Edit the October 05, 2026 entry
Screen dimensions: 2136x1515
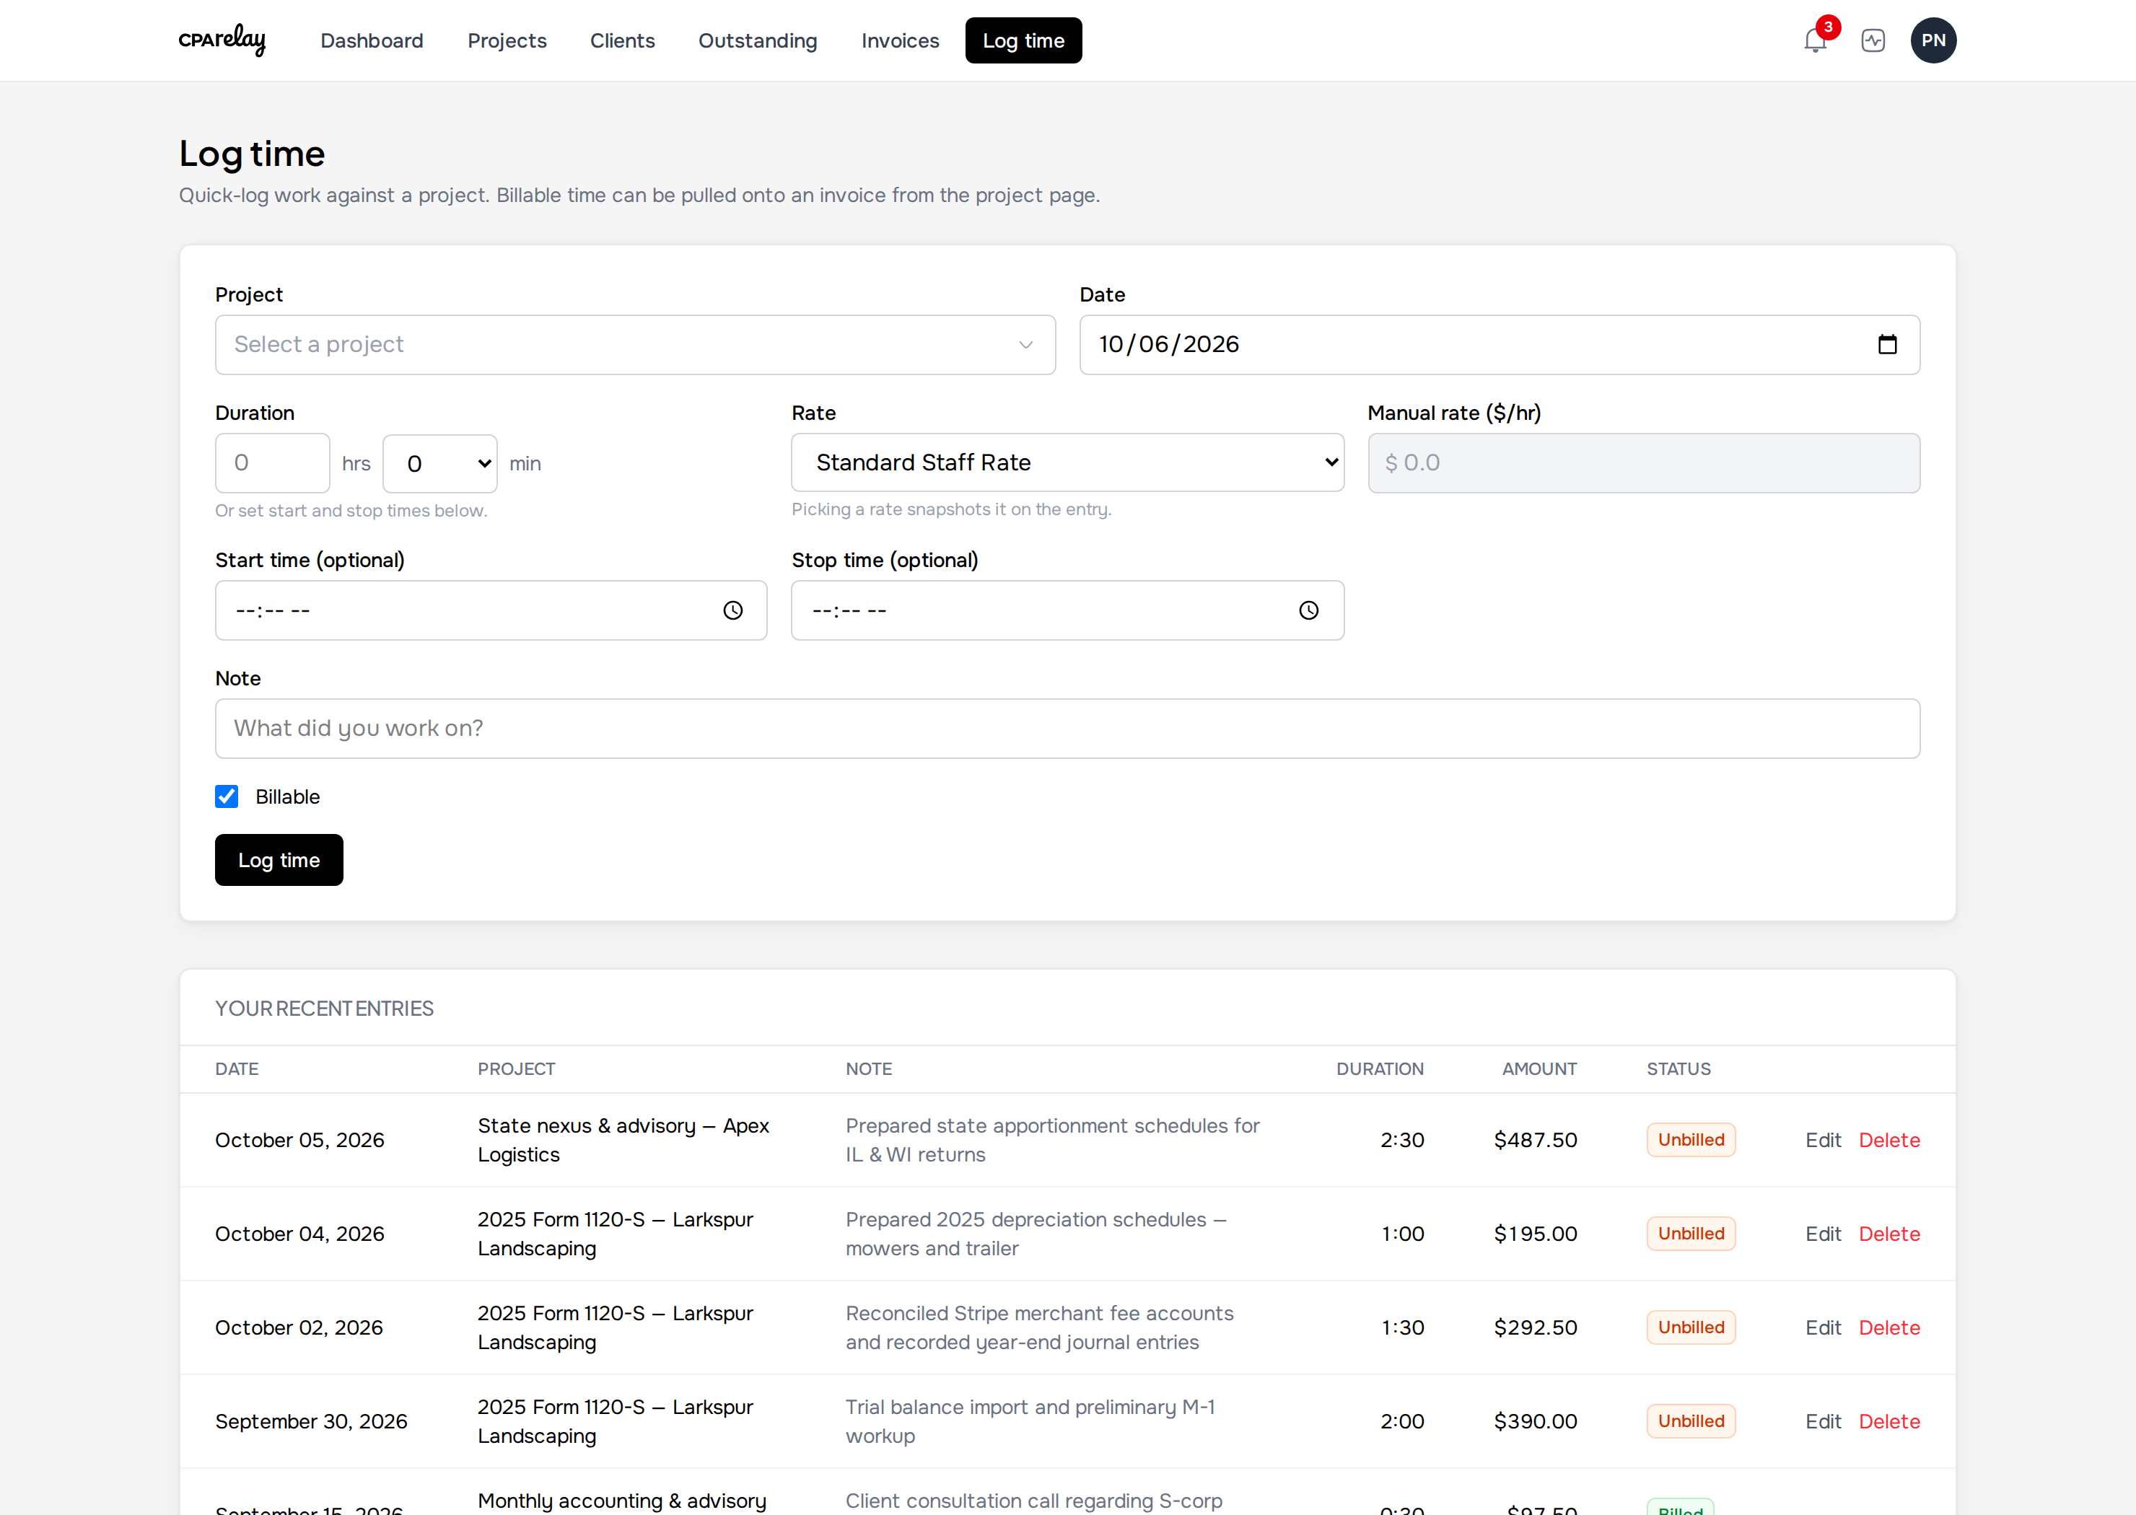[x=1823, y=1140]
